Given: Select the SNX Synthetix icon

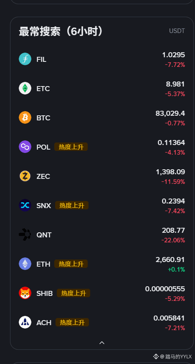Looking at the screenshot, I should pyautogui.click(x=25, y=205).
